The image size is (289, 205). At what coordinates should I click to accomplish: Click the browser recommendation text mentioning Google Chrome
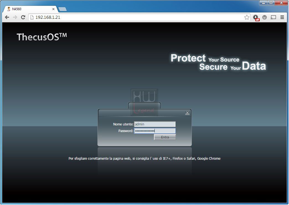tap(144, 158)
